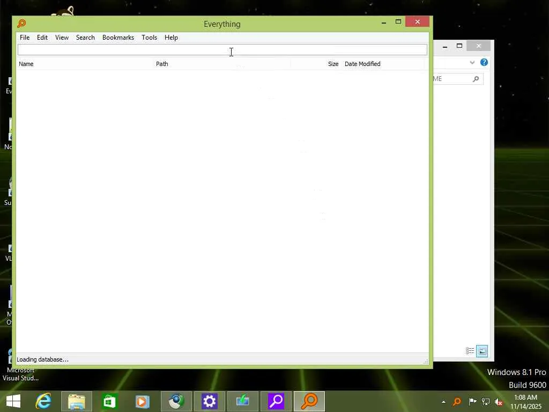Image resolution: width=549 pixels, height=412 pixels.
Task: Sort results by Date Modified column
Action: 383,64
